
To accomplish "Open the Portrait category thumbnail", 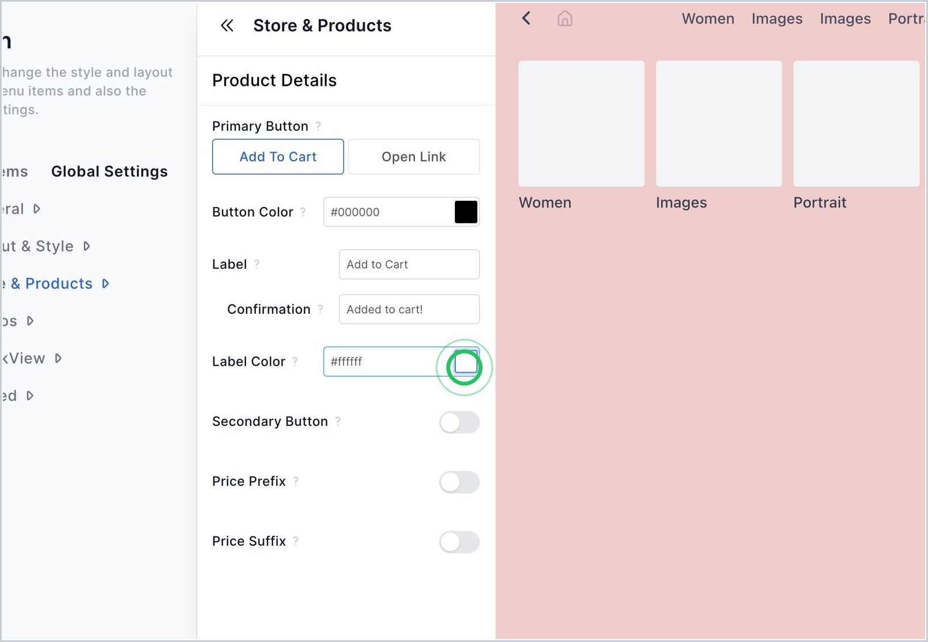I will [x=857, y=123].
